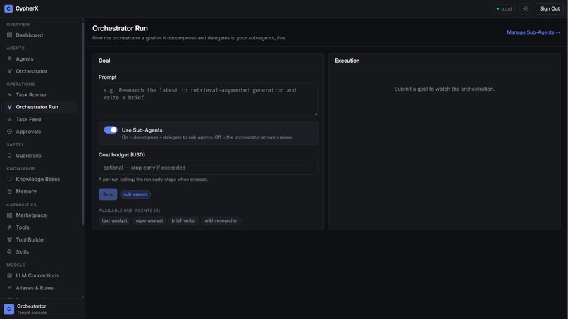568x319 pixels.
Task: Toggle the light/dark theme sun icon
Action: [x=525, y=8]
